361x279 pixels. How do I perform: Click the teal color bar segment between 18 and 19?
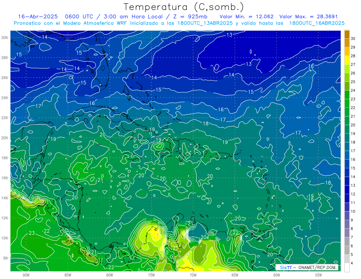click(347, 138)
